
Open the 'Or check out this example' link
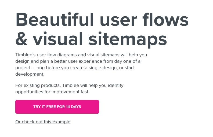(43, 122)
